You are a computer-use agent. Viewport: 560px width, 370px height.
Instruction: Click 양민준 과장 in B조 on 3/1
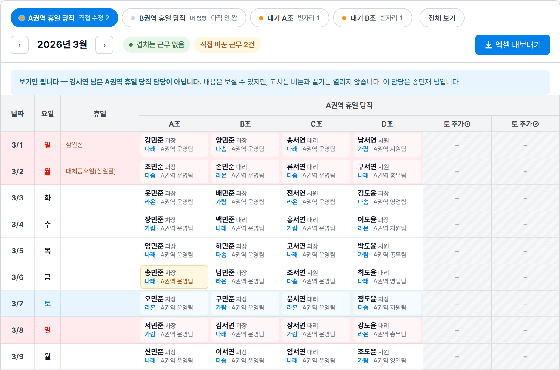click(245, 145)
